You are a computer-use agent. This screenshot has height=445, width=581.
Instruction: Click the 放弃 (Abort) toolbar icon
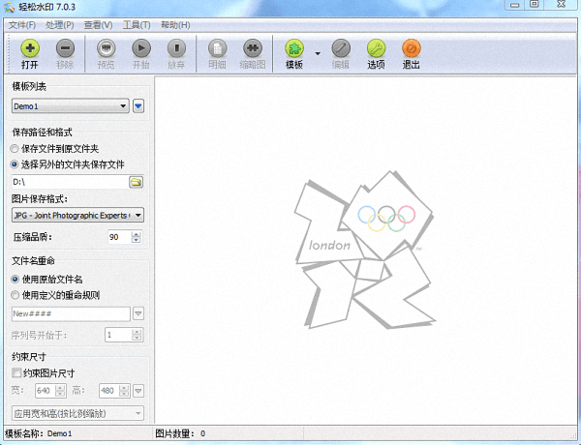[x=176, y=48]
